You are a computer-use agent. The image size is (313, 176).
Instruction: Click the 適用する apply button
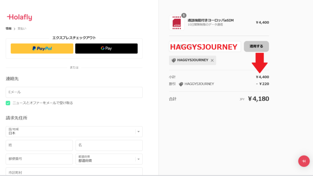pyautogui.click(x=256, y=46)
